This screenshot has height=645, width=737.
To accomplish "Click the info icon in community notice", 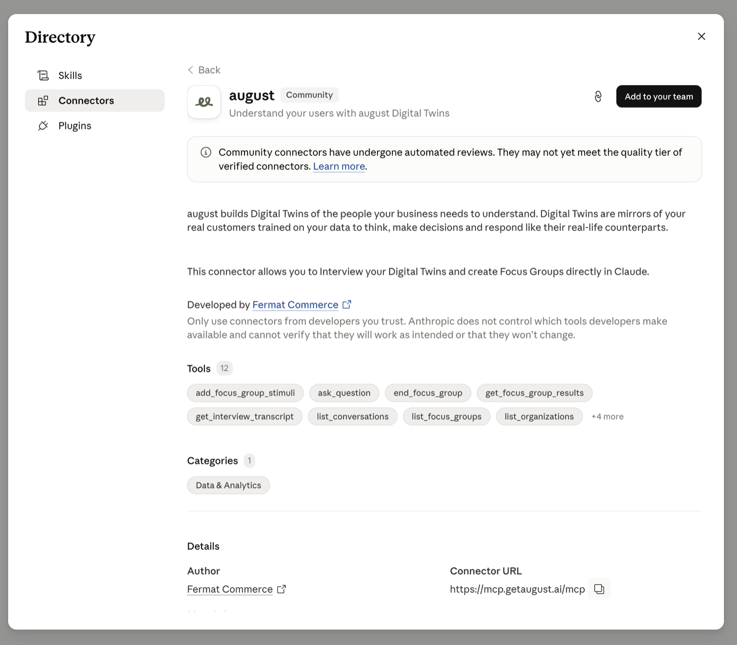I will click(x=206, y=152).
